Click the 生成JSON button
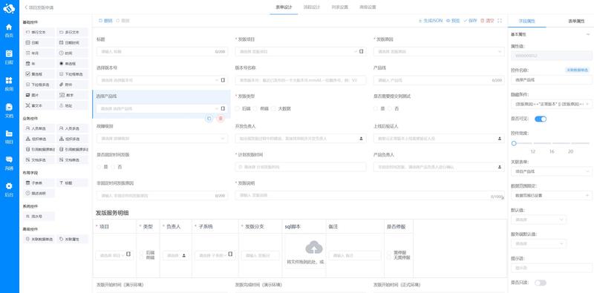594x293 pixels. [431, 21]
